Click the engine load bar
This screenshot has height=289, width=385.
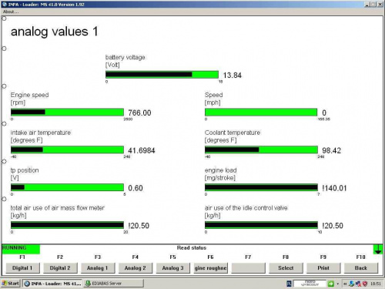[x=261, y=187]
